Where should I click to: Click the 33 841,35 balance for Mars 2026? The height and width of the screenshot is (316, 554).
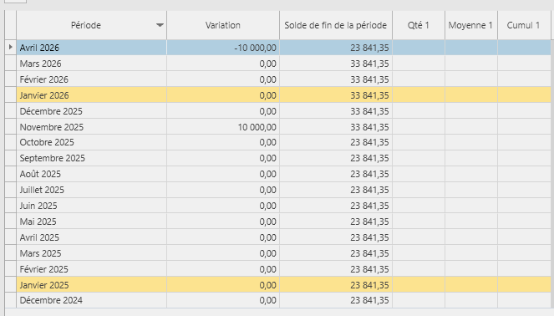click(x=369, y=64)
